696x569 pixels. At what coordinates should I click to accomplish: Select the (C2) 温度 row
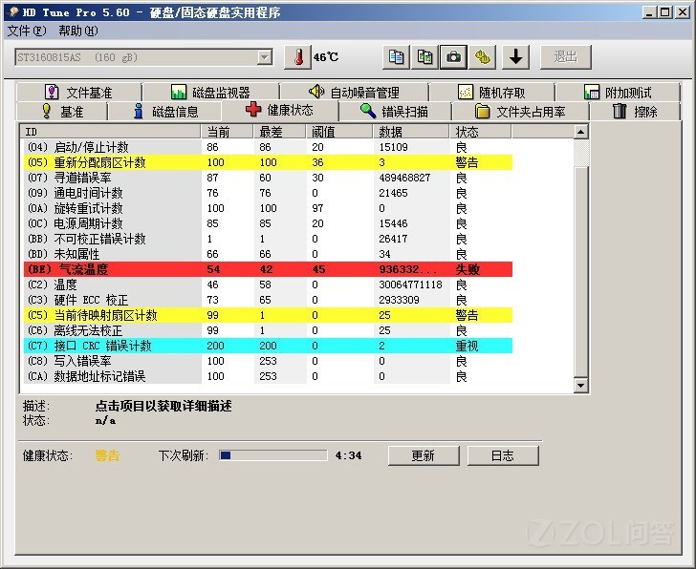click(268, 284)
